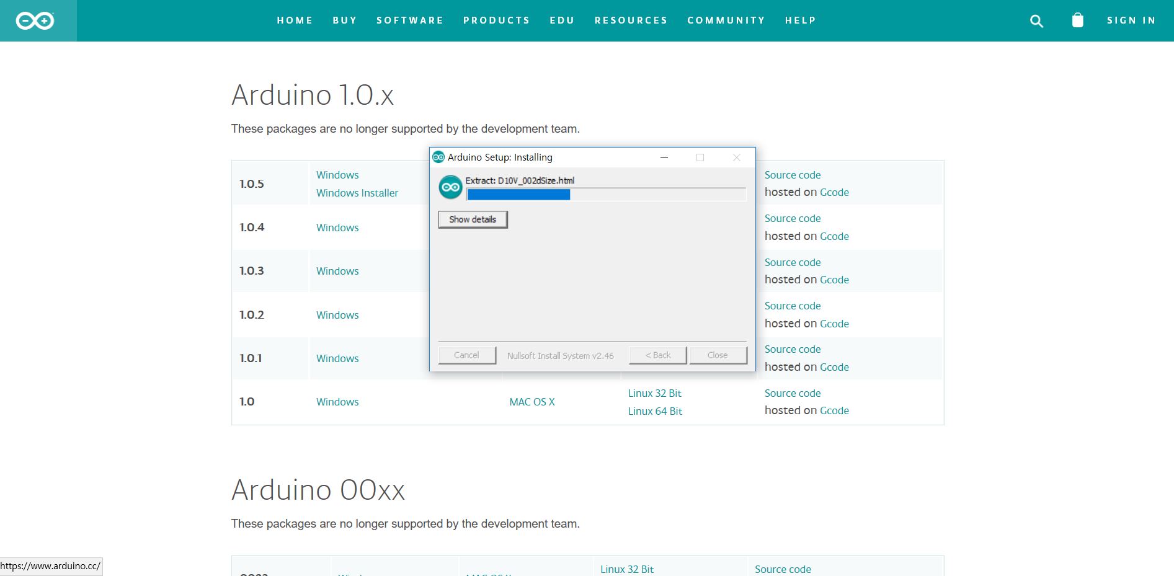This screenshot has width=1174, height=576.
Task: Download Windows Installer for 1.0.5
Action: click(x=357, y=193)
